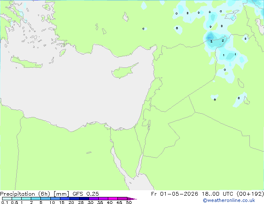This screenshot has height=204, width=264.
Task: Click the 'Fr 01-05-2026' date text
Action: 174,194
